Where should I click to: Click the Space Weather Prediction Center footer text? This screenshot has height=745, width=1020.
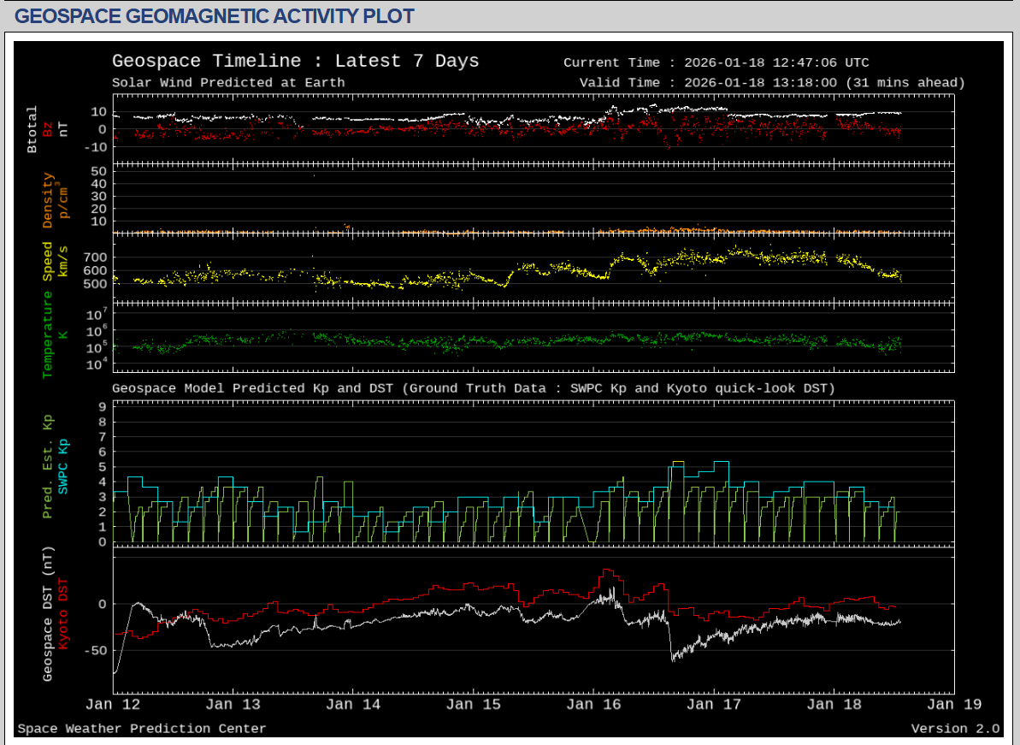[142, 729]
